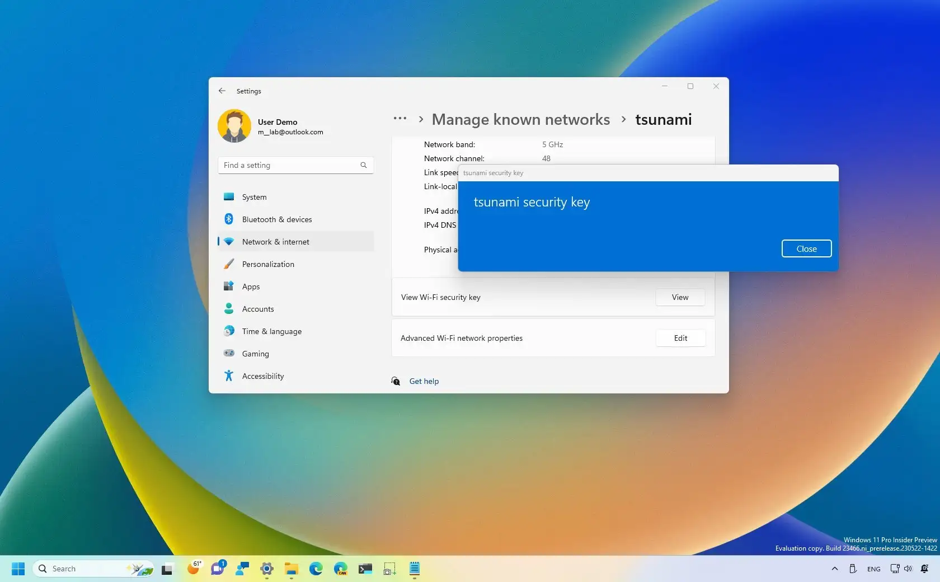Select the Apps icon in sidebar
The width and height of the screenshot is (940, 582).
click(x=229, y=287)
